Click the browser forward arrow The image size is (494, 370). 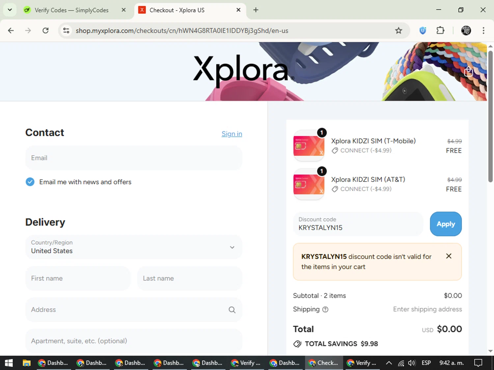pos(28,31)
